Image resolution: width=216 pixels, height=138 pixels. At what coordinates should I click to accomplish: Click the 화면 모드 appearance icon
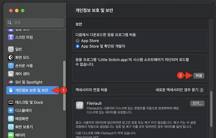11,57
